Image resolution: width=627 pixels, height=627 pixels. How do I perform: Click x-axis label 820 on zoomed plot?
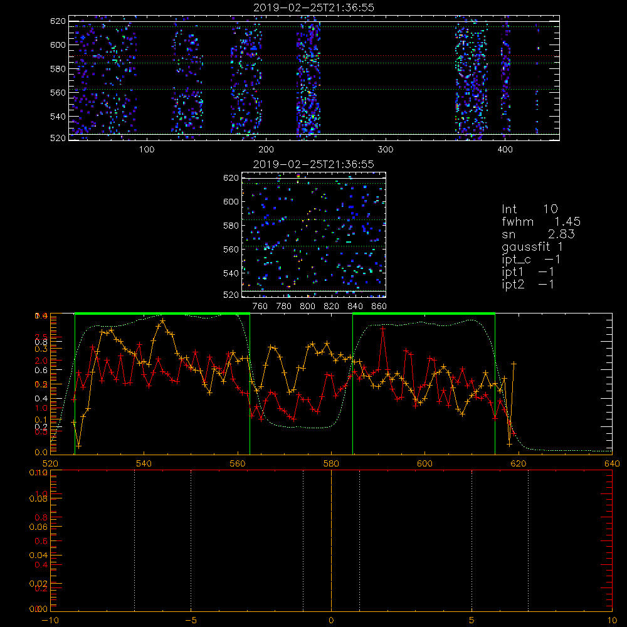332,307
